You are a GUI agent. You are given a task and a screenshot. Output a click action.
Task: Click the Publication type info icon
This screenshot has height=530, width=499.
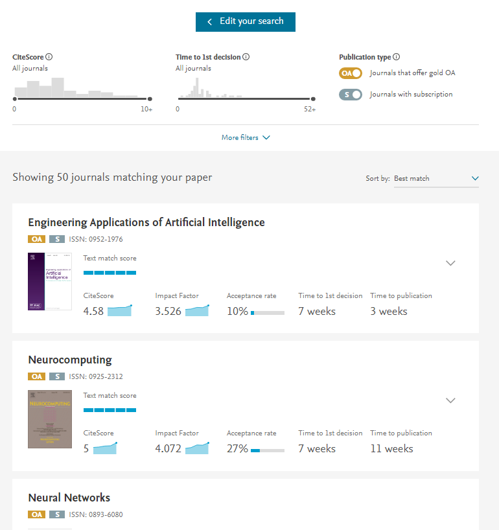(x=397, y=57)
